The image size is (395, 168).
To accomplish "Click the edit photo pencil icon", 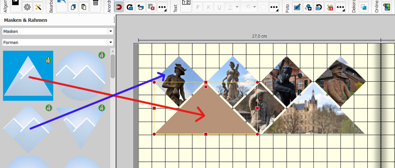I will (x=297, y=7).
